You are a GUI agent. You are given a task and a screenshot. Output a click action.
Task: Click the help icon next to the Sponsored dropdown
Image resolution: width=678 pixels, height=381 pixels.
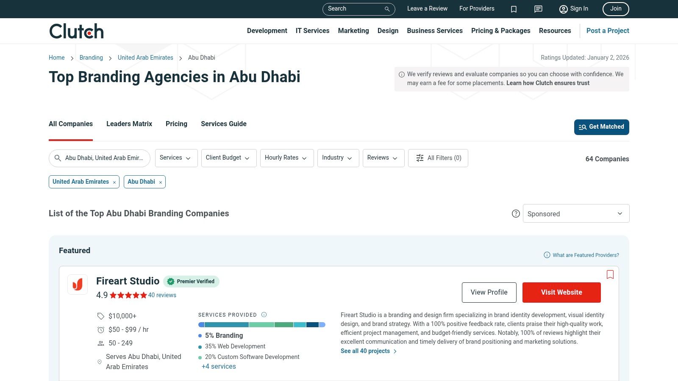[x=516, y=214]
